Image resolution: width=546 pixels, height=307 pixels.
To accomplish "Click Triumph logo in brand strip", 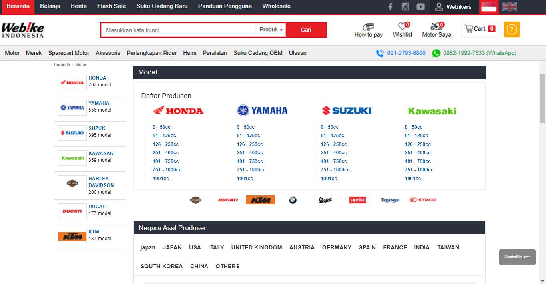I will [x=390, y=200].
